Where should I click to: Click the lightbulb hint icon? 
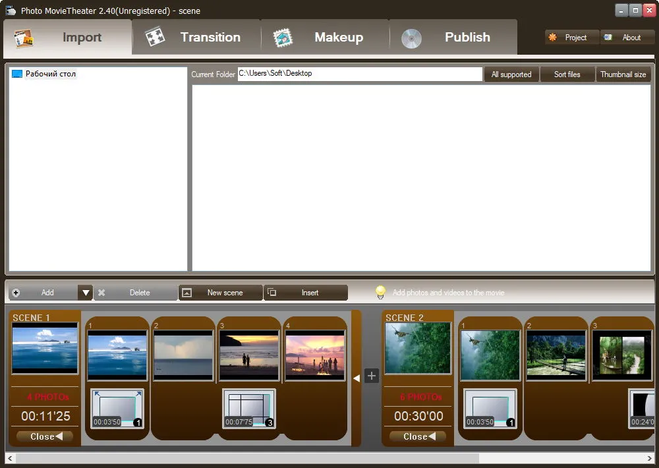380,292
